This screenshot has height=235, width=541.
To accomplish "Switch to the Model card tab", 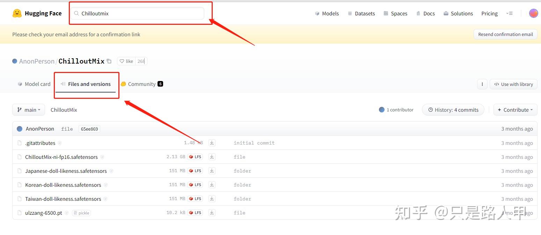I will pyautogui.click(x=34, y=84).
